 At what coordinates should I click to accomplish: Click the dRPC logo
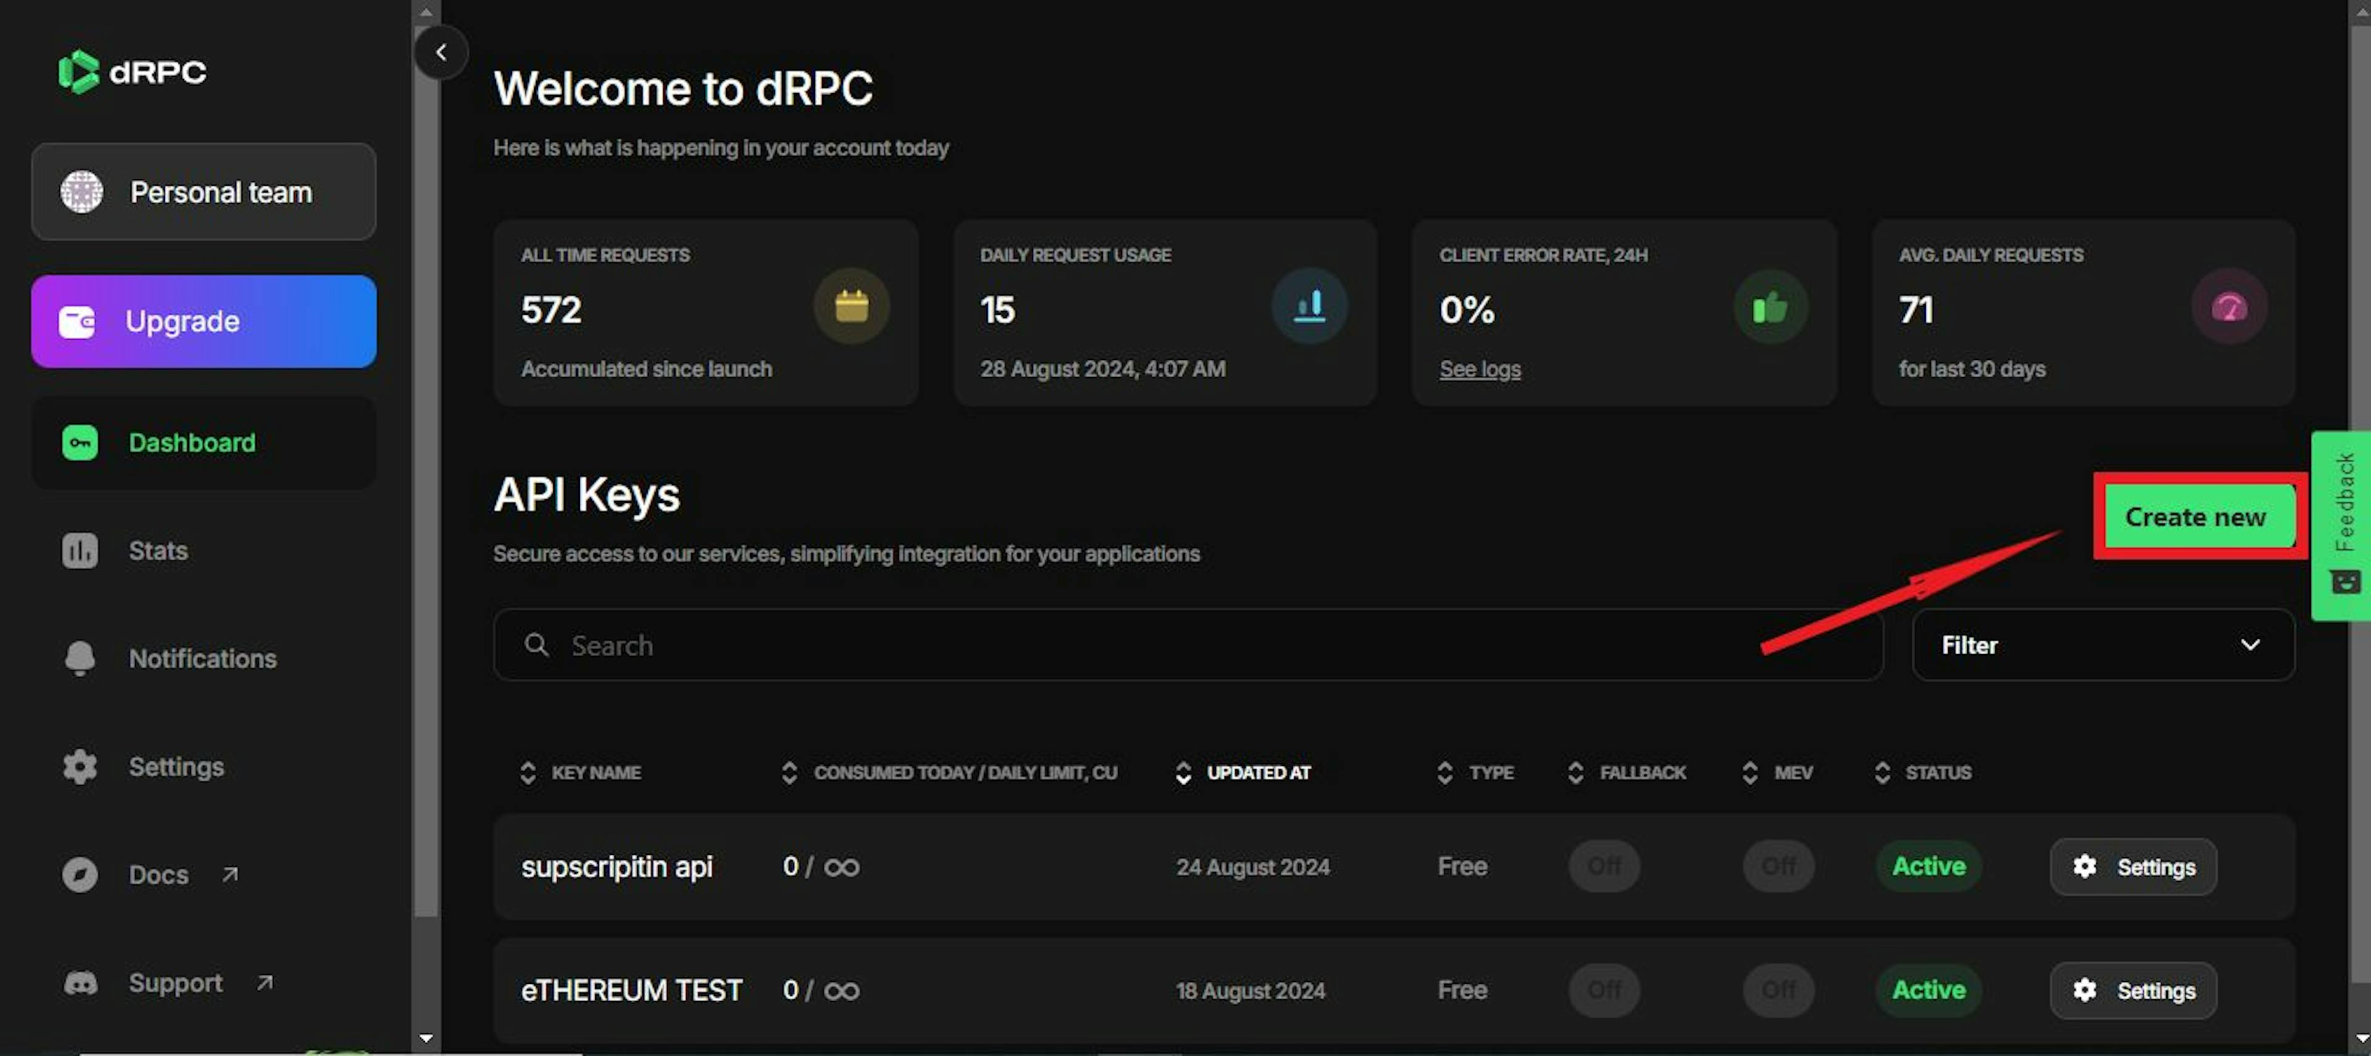point(132,72)
